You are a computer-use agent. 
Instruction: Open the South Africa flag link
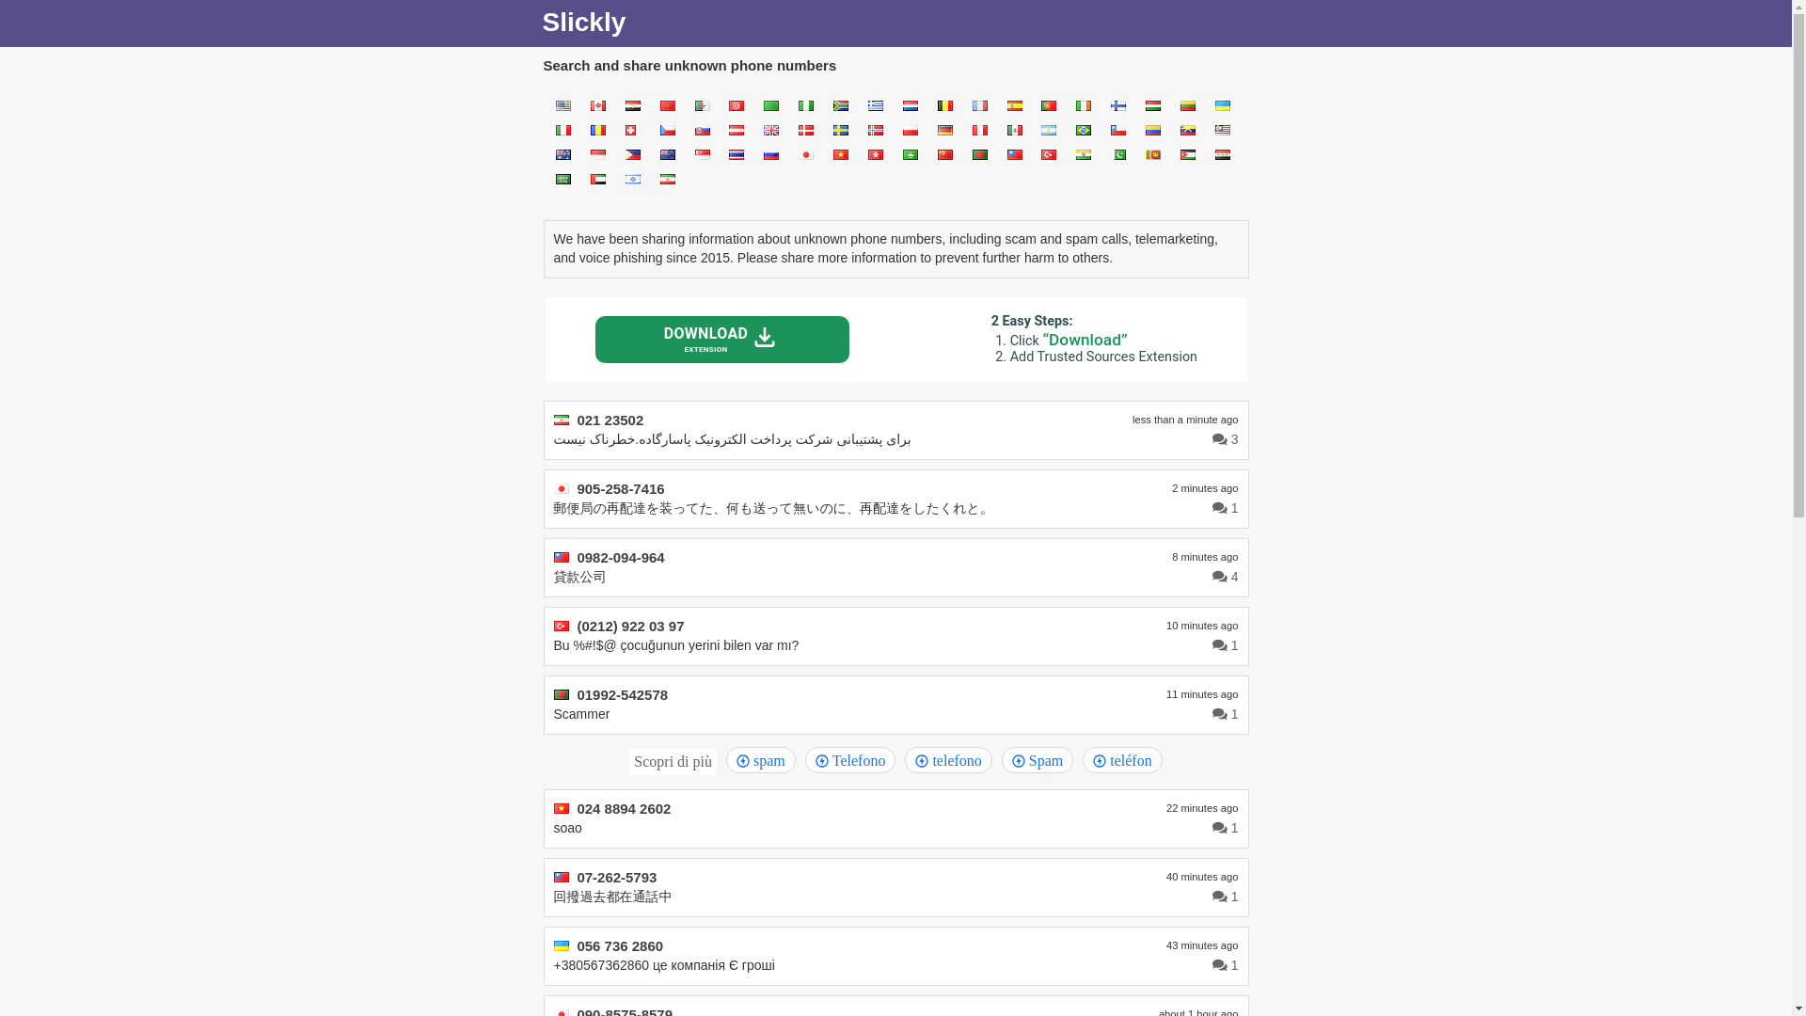point(840,105)
